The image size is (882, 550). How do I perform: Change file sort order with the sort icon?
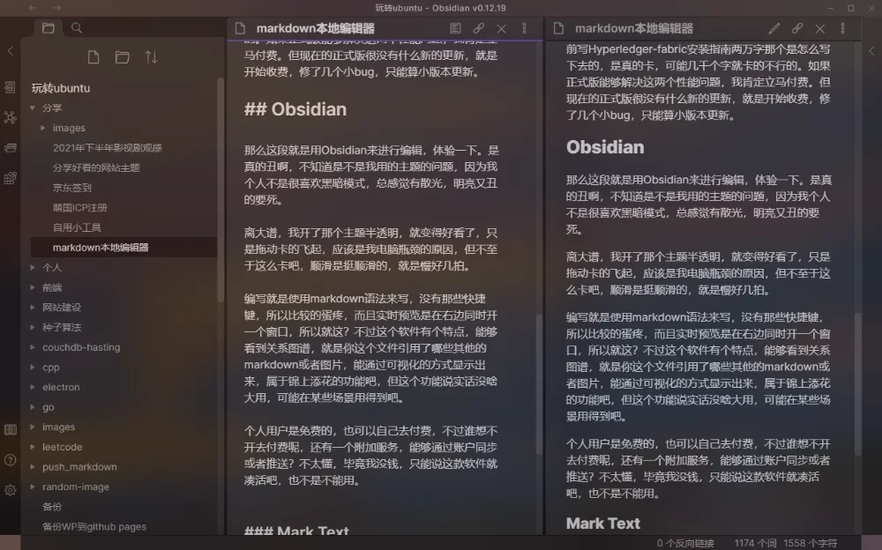[x=150, y=56]
